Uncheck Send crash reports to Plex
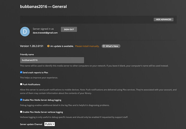Screen dimensions: 186x129 pyautogui.click(x=21, y=72)
